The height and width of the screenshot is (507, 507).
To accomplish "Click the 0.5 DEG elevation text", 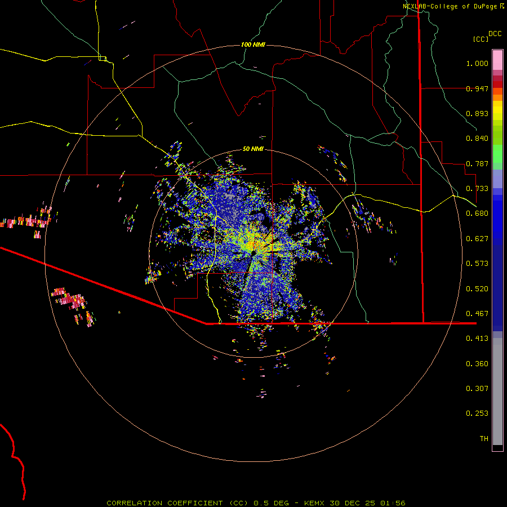I will [271, 503].
